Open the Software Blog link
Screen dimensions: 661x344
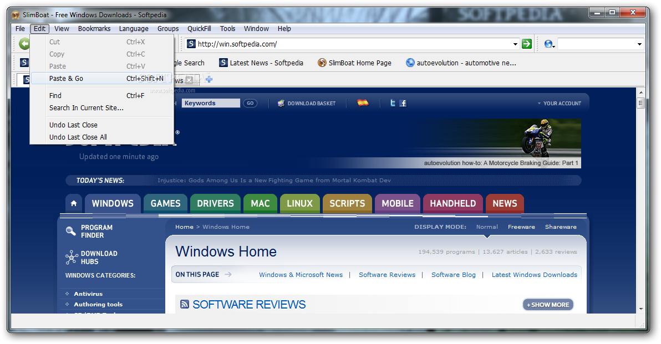(x=453, y=275)
